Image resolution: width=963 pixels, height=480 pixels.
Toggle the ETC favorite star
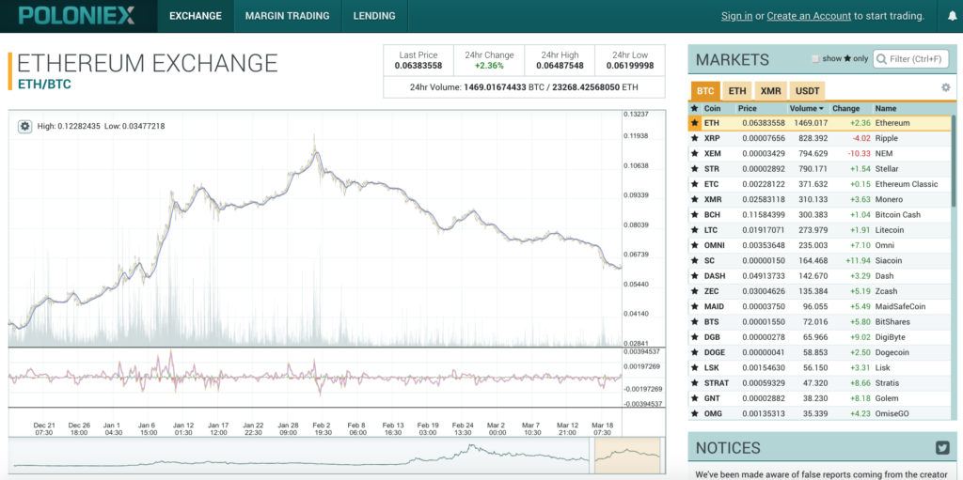pyautogui.click(x=695, y=184)
